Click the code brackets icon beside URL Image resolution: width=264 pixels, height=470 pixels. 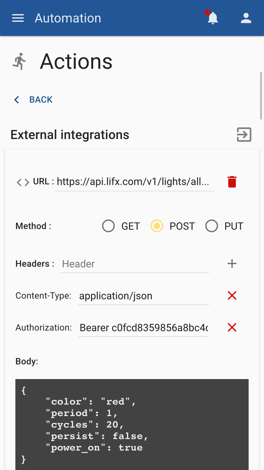pos(22,182)
